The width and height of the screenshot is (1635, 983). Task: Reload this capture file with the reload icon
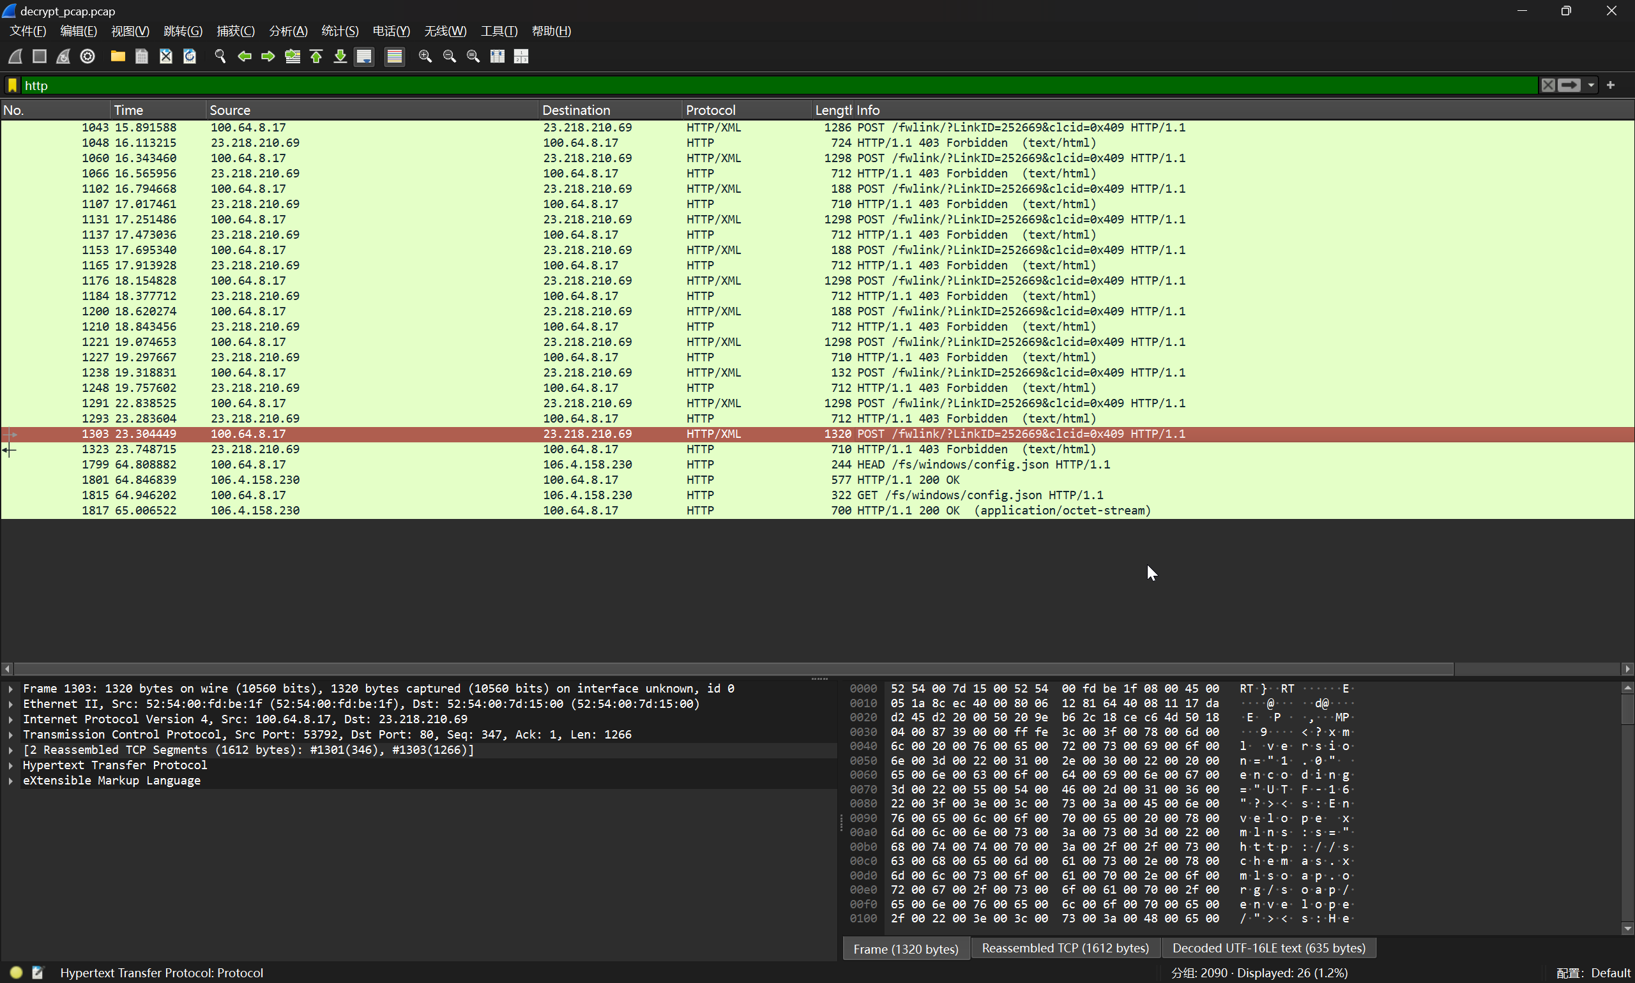[x=190, y=56]
